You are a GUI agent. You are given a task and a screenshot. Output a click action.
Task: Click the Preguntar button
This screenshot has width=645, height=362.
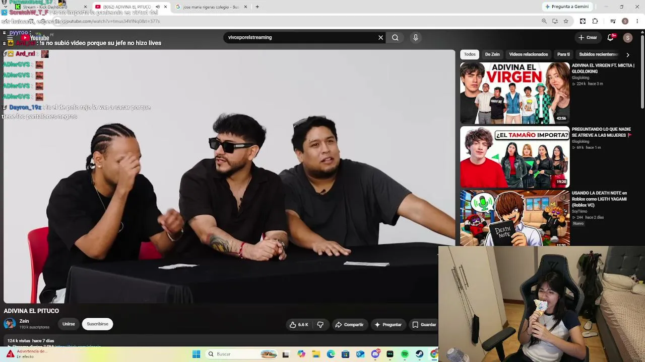coord(388,325)
